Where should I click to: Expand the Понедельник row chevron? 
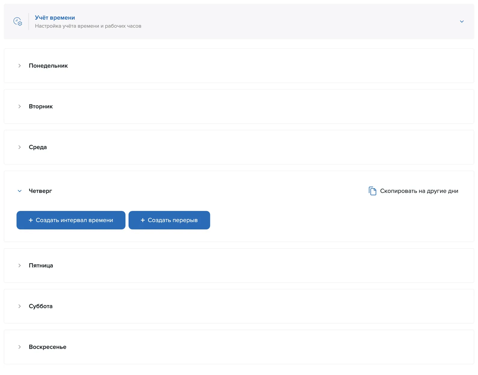19,66
